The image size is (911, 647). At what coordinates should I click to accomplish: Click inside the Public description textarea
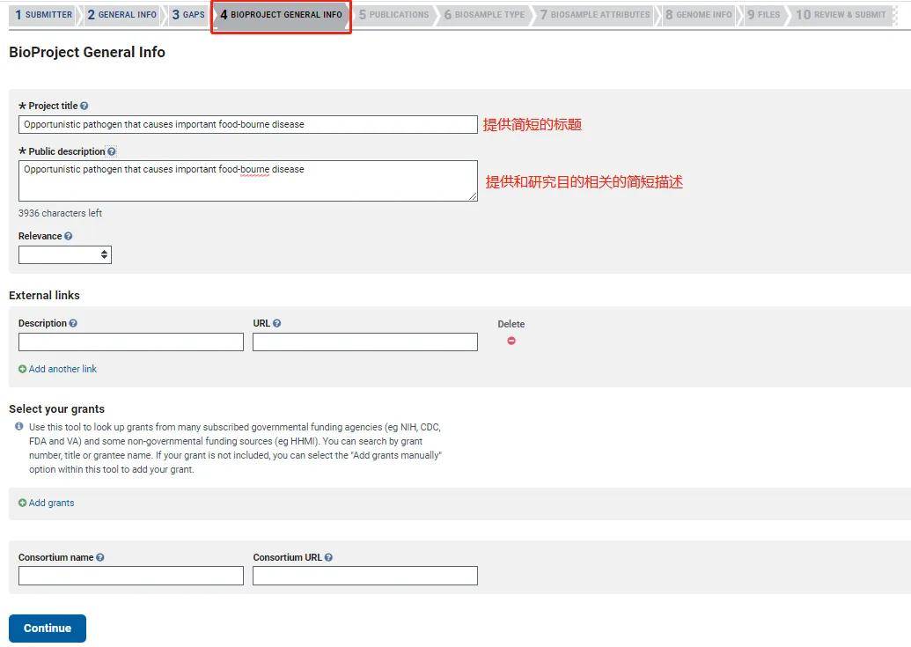coord(248,181)
